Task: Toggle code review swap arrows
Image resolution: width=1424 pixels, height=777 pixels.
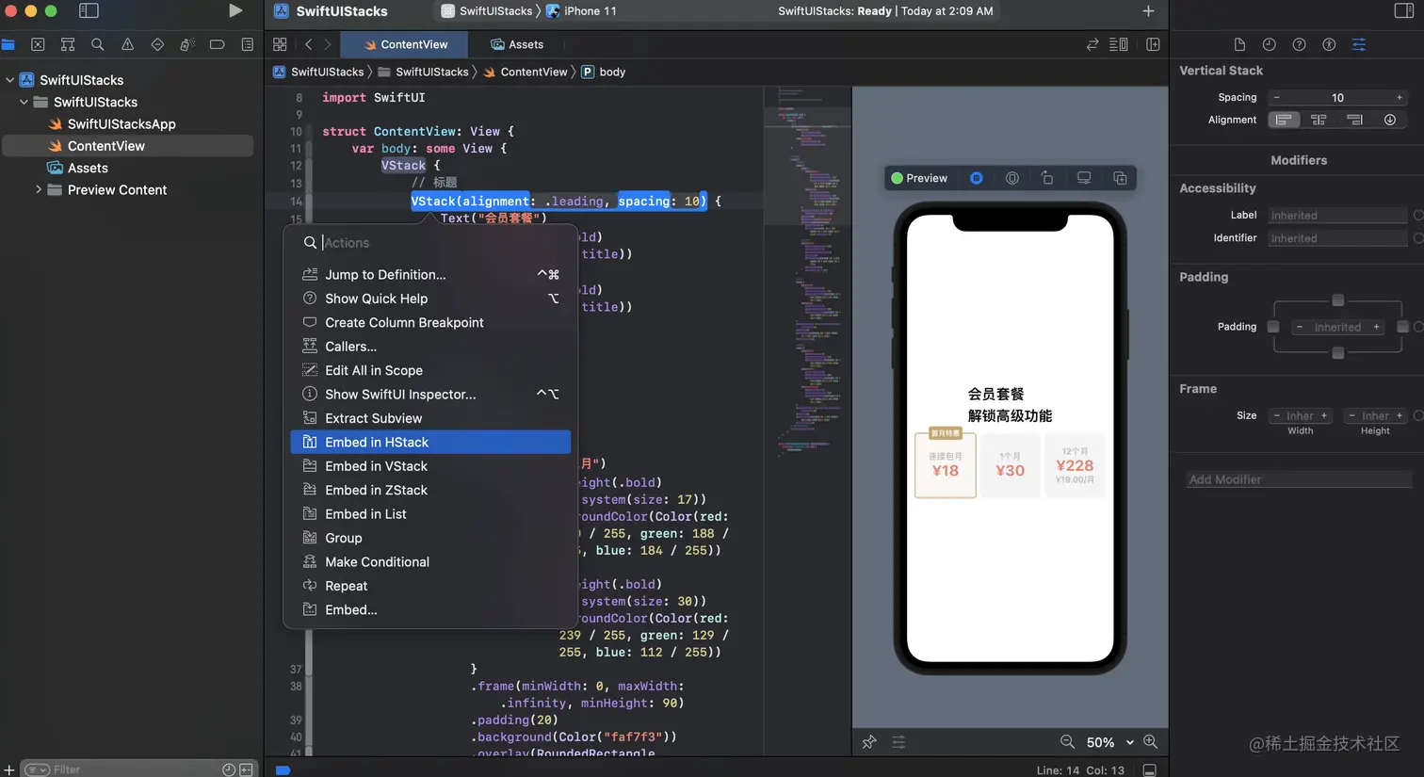Action: point(1092,44)
